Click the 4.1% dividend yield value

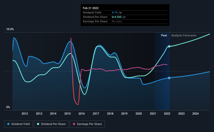pyautogui.click(x=115, y=12)
